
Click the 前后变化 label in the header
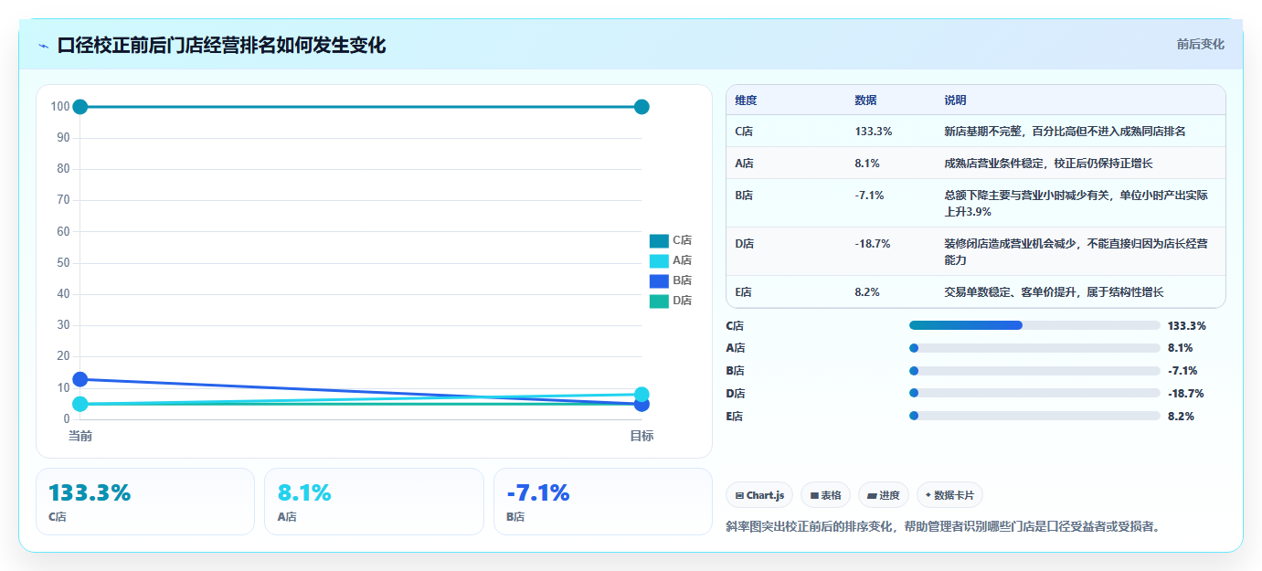coord(1200,45)
